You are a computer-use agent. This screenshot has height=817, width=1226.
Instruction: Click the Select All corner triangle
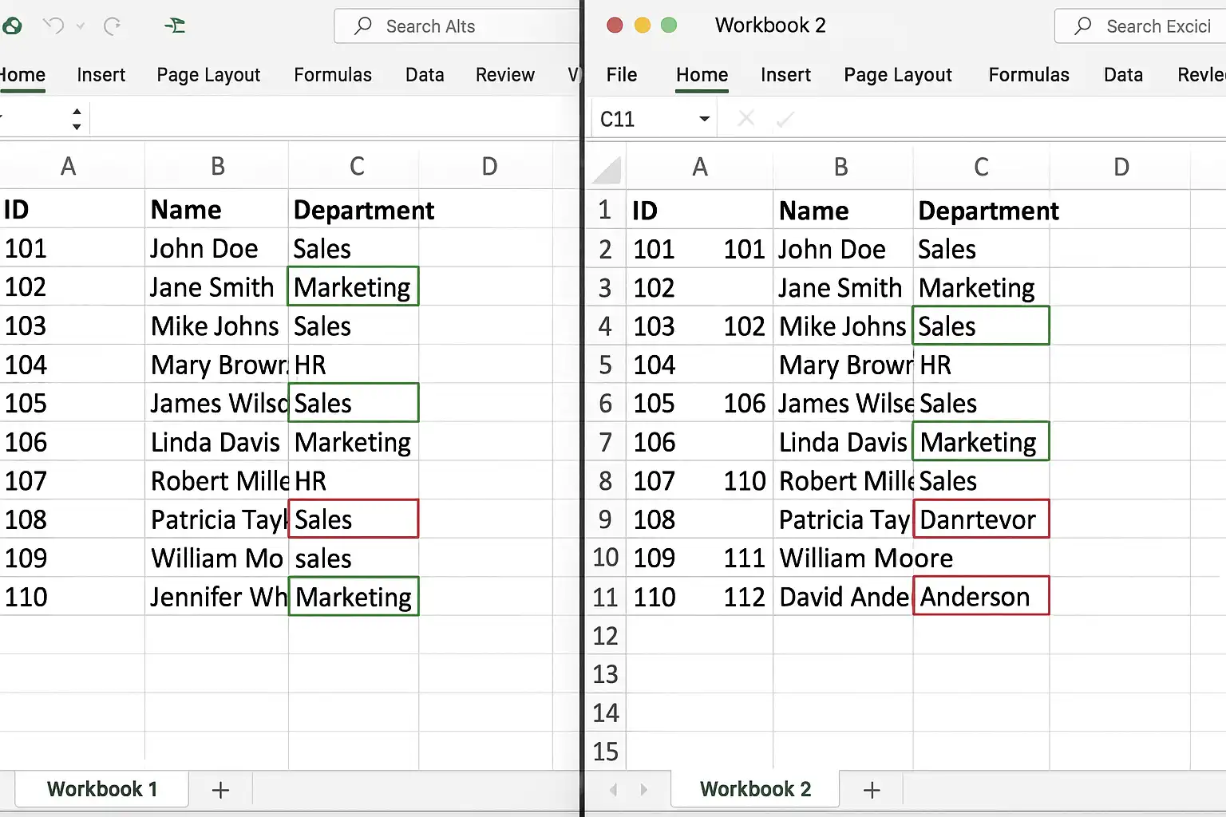(x=607, y=169)
